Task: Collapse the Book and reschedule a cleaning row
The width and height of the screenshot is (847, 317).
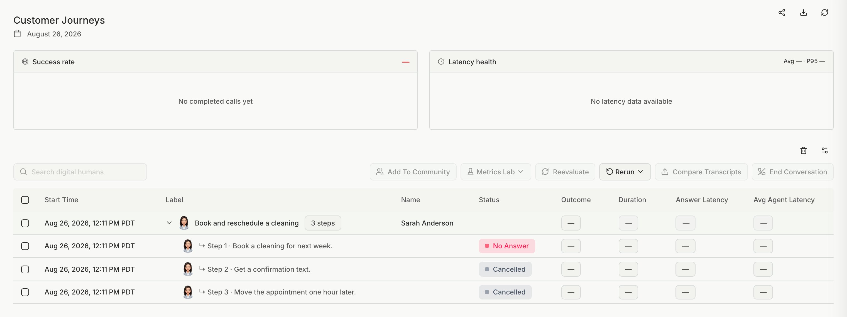Action: point(169,223)
